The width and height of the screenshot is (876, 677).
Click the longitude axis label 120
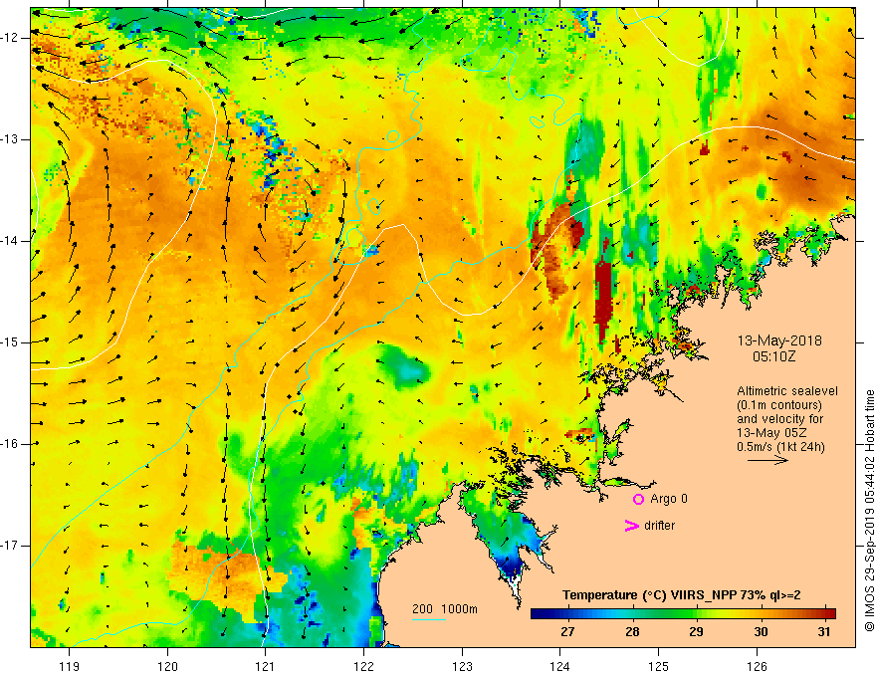coord(167,666)
